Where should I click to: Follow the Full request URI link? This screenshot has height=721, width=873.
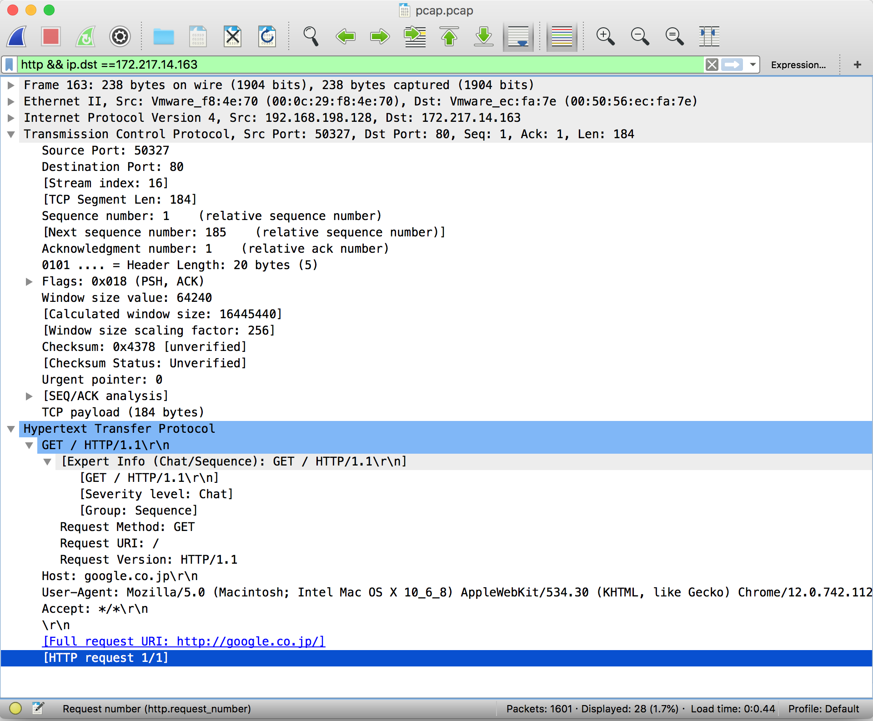coord(182,641)
